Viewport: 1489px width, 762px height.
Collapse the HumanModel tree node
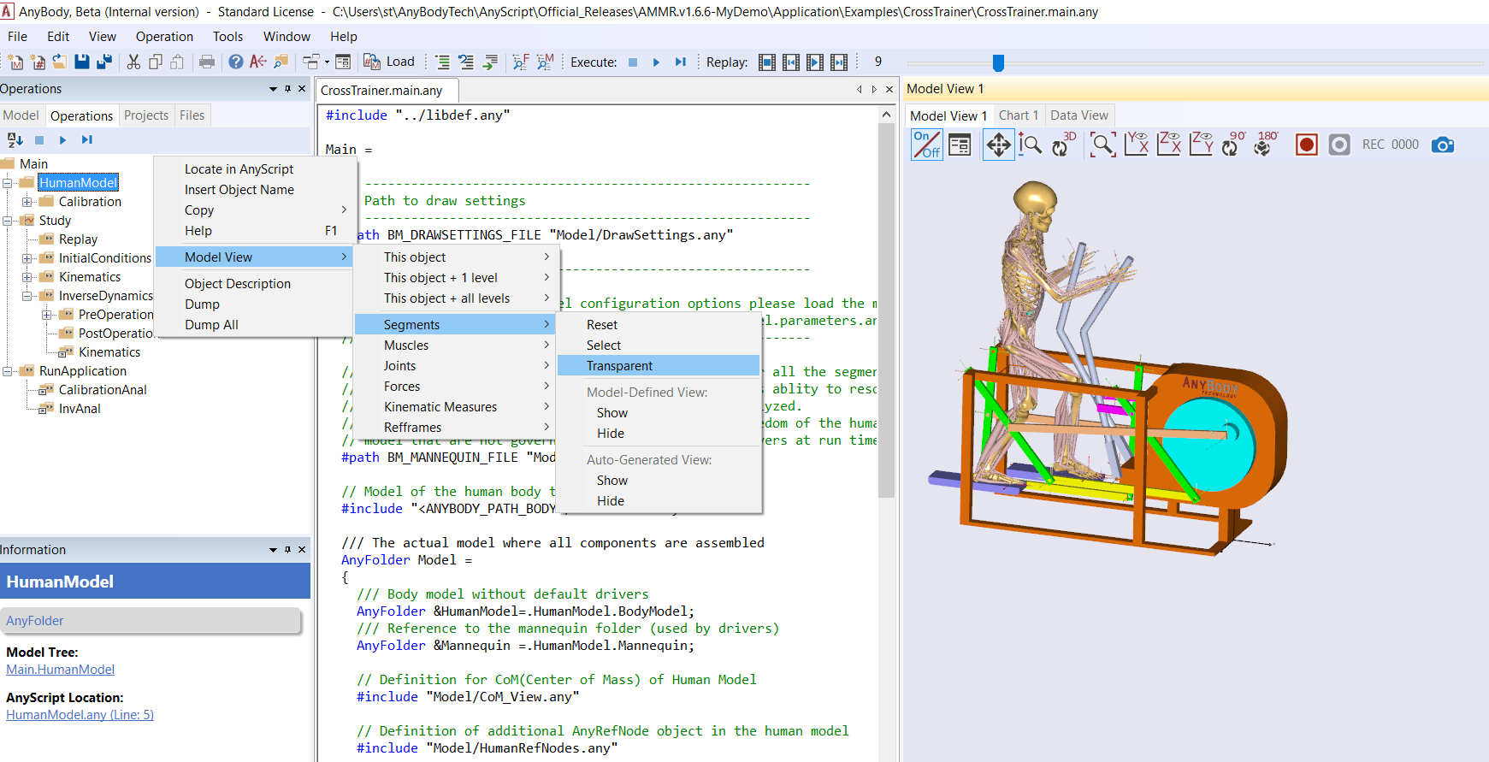8,183
